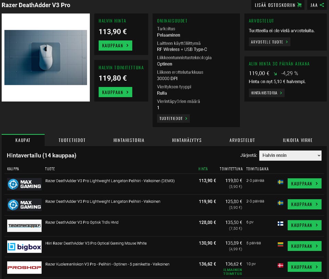Click the Toimitusaika column header

click(x=257, y=169)
